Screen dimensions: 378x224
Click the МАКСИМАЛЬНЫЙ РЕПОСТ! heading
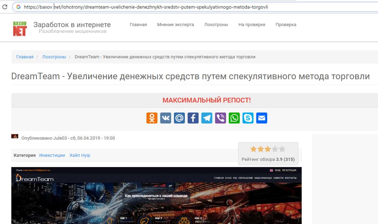tap(206, 100)
